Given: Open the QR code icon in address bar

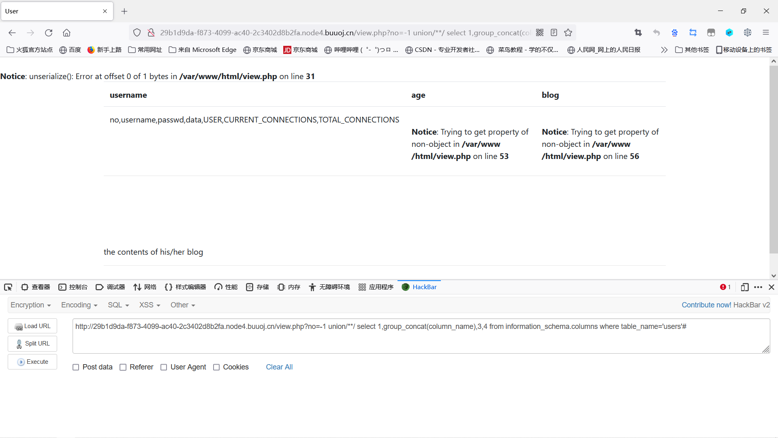Looking at the screenshot, I should [540, 33].
